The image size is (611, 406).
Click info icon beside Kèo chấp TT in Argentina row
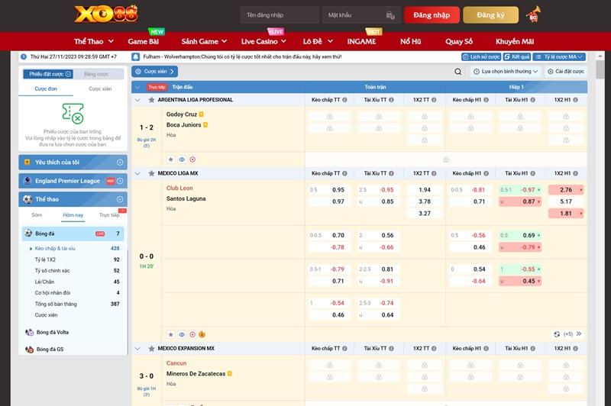pos(345,100)
